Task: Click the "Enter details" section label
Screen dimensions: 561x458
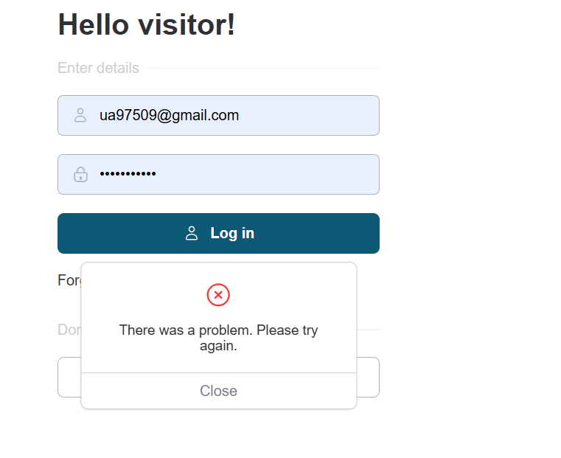Action: tap(98, 68)
